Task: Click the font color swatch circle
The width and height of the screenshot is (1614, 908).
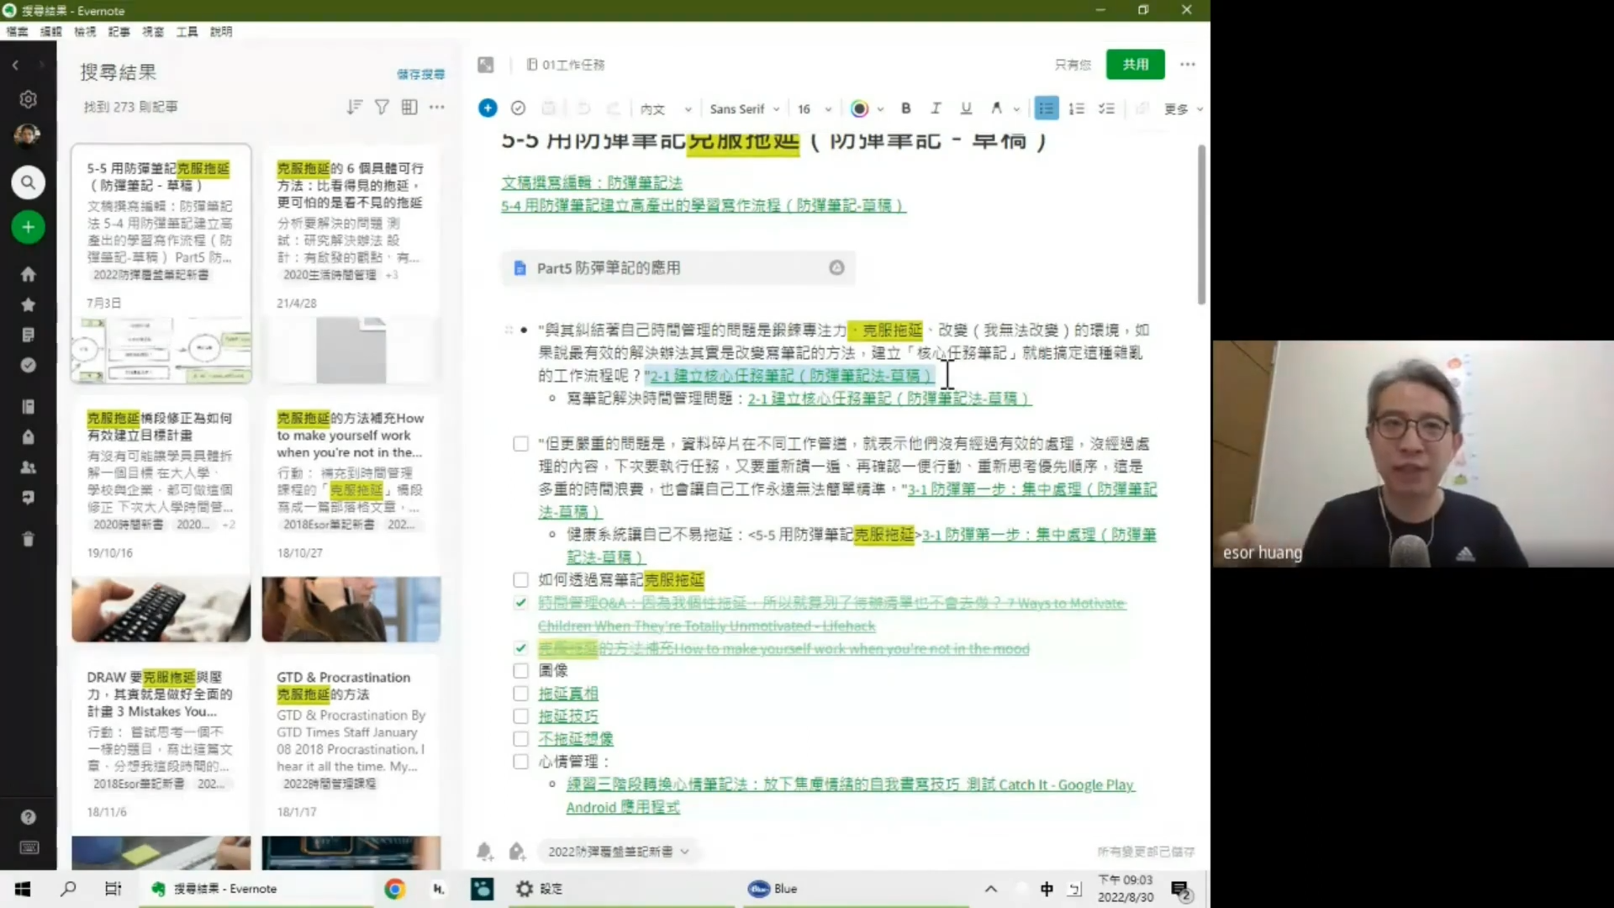Action: click(859, 108)
